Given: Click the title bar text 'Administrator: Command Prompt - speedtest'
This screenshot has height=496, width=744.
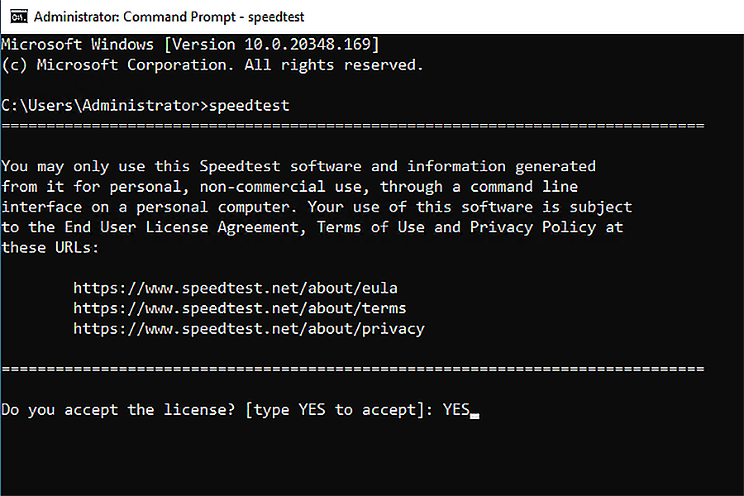Looking at the screenshot, I should pos(169,17).
